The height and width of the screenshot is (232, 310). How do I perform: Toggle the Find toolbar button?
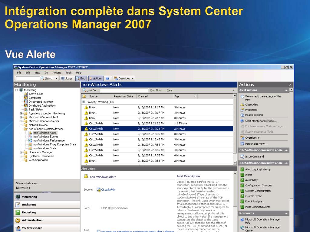81,78
